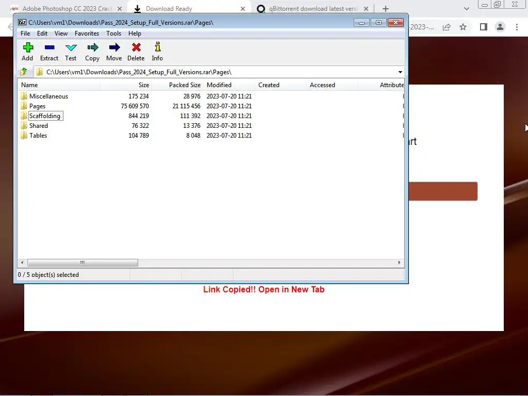Open Chrome three-dot menu
Viewport: 528px width, 396px height.
click(x=517, y=27)
